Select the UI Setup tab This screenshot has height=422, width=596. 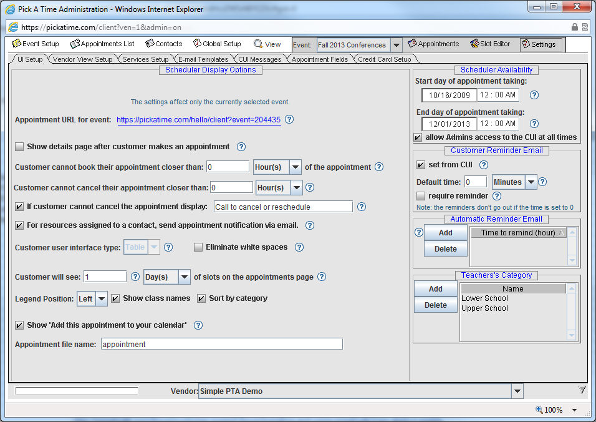click(30, 59)
